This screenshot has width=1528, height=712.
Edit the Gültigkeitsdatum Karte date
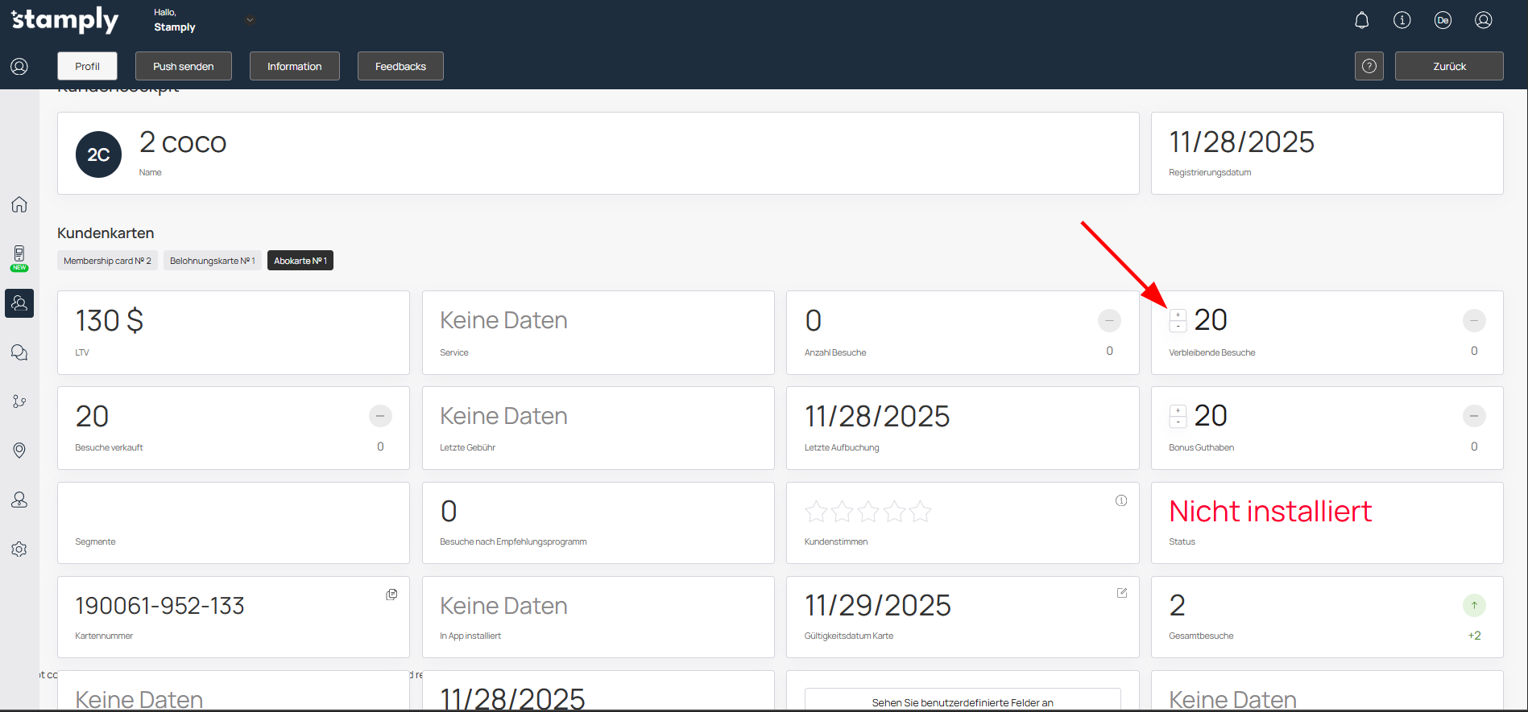1121,593
